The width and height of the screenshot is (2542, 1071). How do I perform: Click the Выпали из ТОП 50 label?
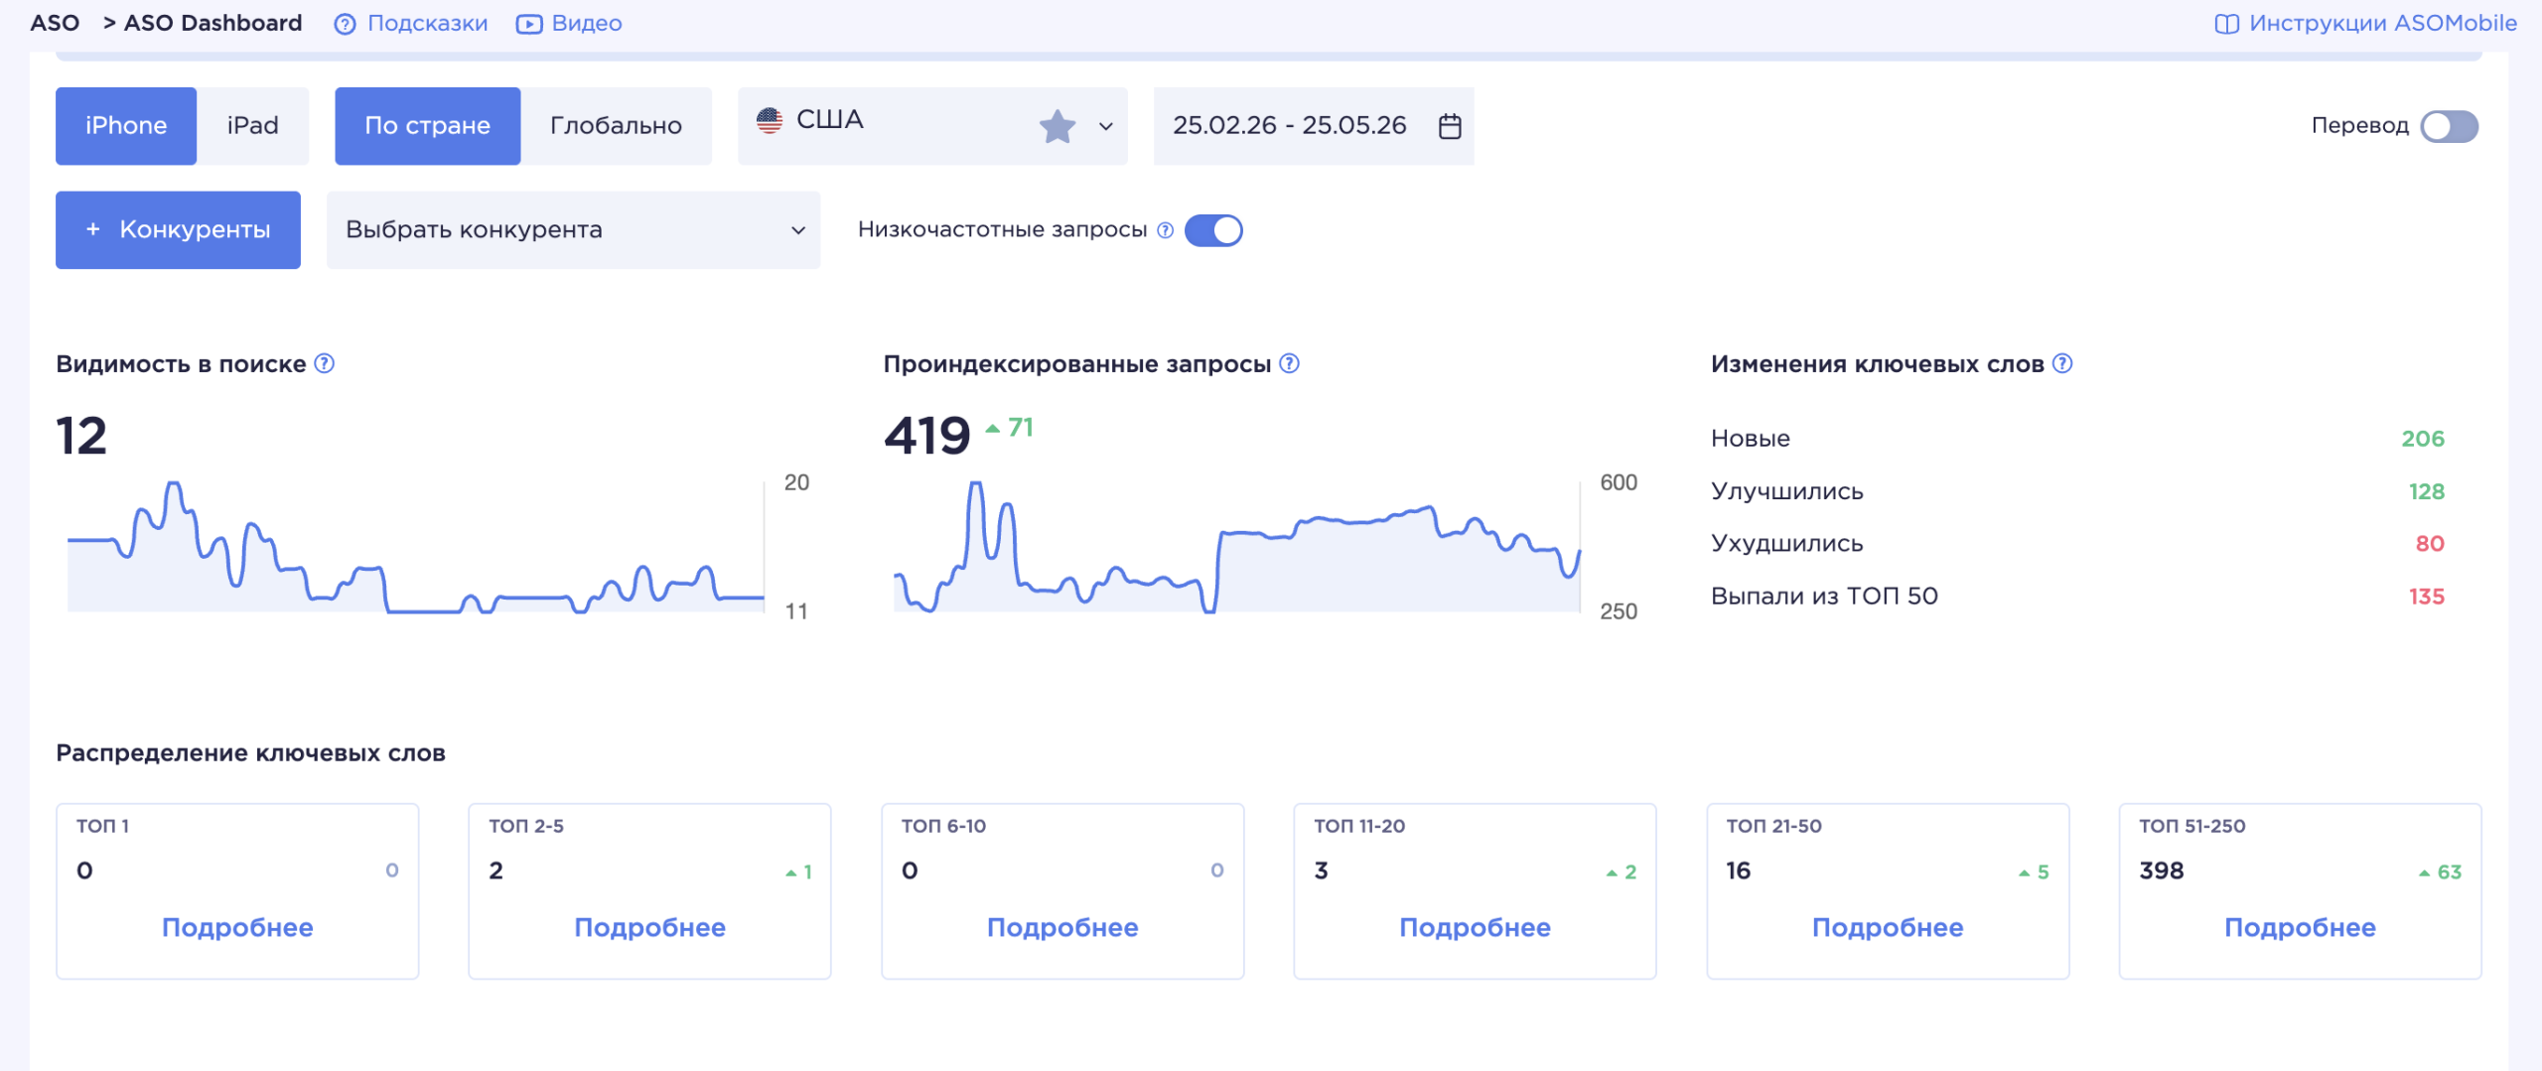click(1825, 597)
